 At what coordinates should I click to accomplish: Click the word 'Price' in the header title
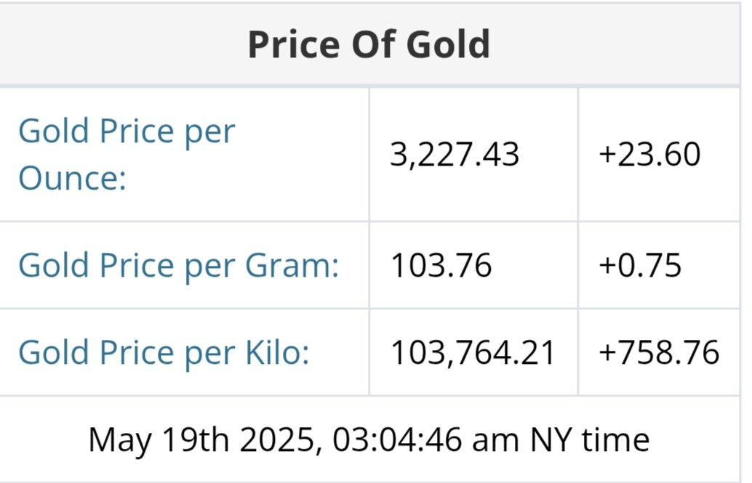pos(289,44)
